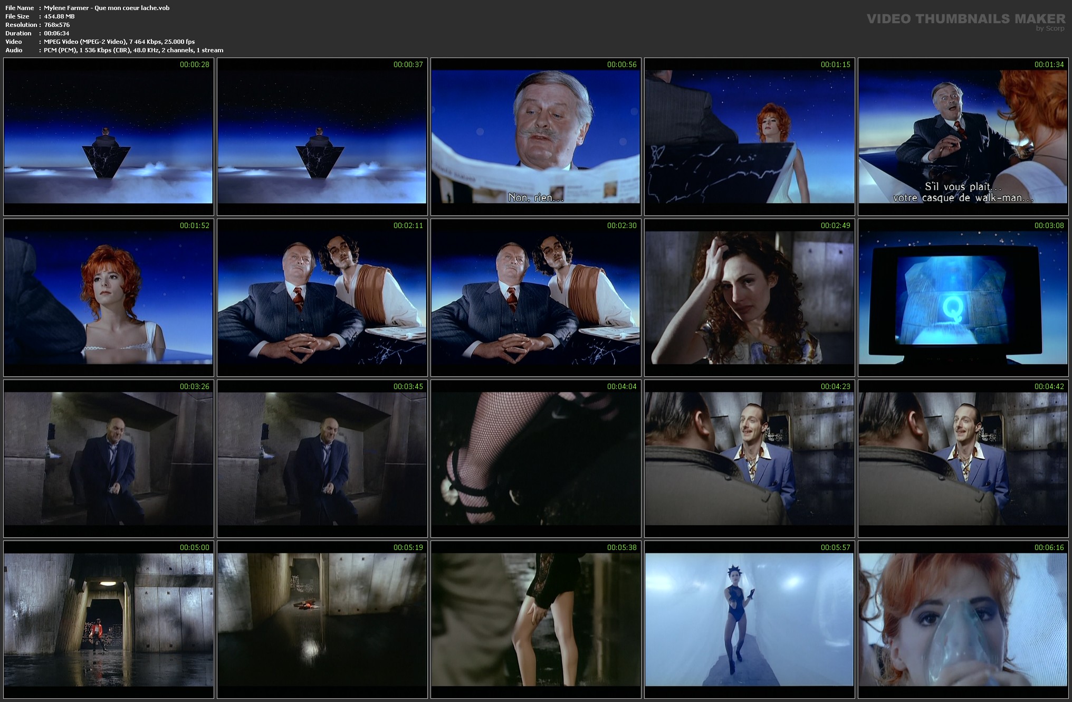Select the monitor showing letter Q frame
Viewport: 1072px width, 702px height.
pos(963,297)
